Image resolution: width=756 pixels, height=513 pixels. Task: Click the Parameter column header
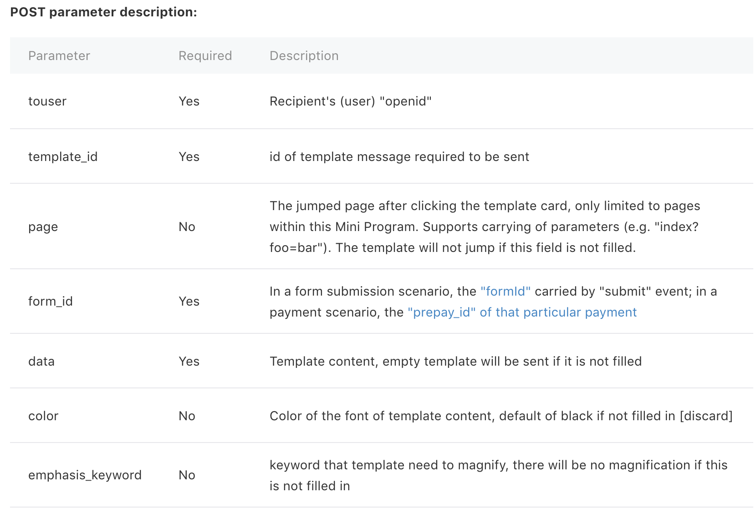59,55
